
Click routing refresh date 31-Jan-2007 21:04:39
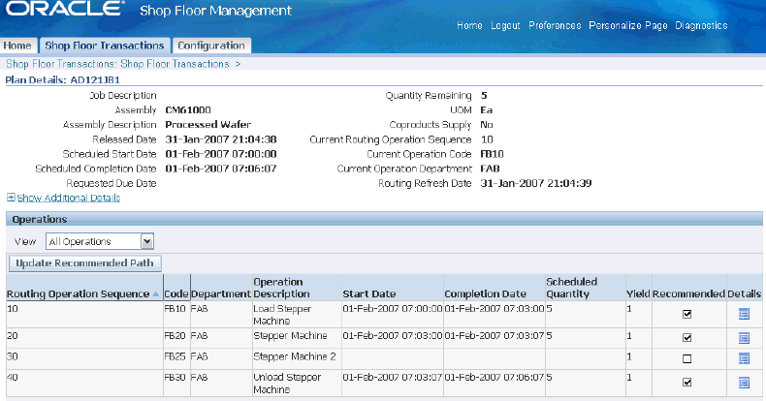click(536, 183)
